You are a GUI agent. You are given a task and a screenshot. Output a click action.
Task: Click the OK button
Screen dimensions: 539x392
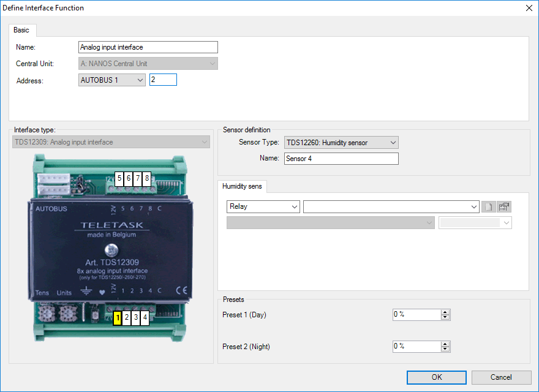(x=436, y=377)
